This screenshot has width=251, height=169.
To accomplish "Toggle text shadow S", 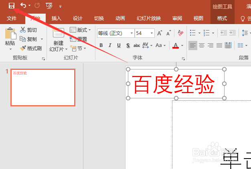I will 128,45.
